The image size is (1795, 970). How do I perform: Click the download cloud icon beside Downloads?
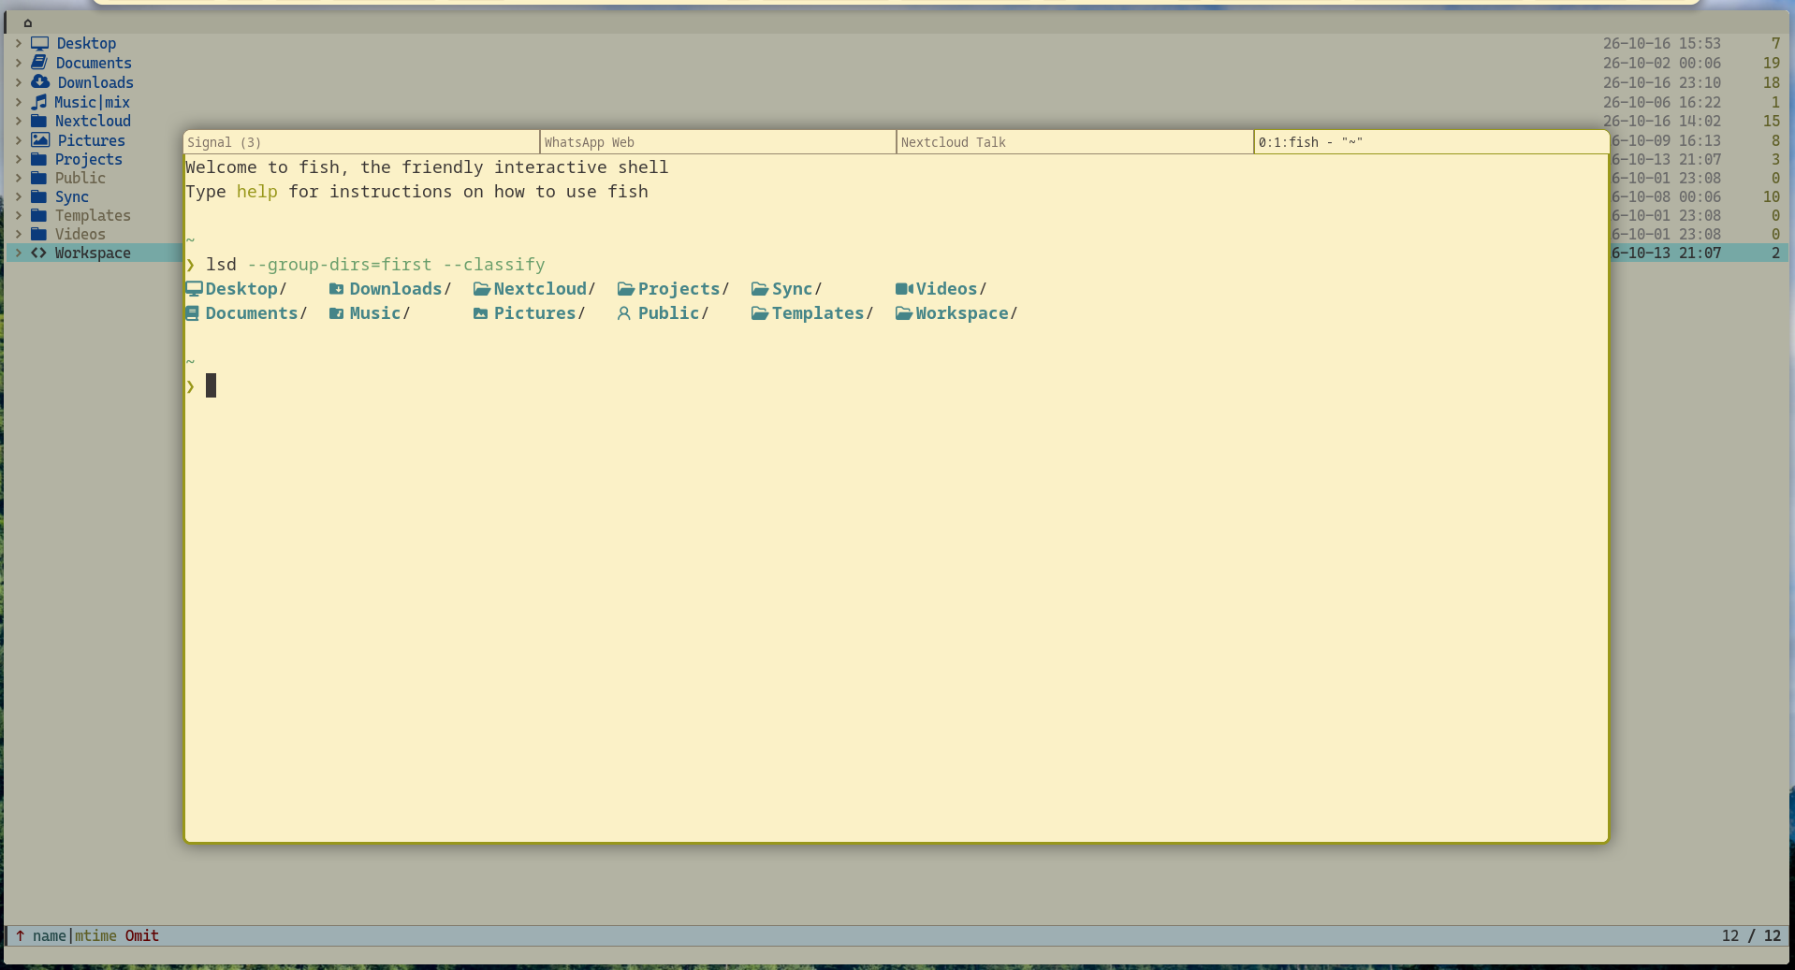(39, 82)
